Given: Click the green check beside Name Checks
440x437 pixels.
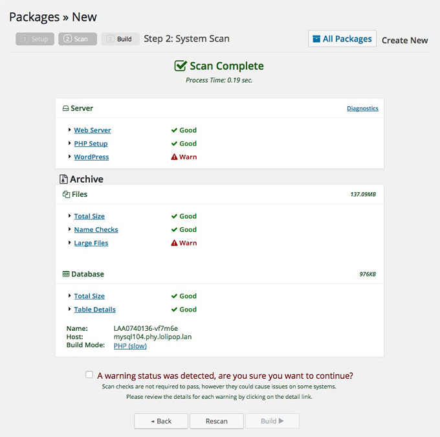Looking at the screenshot, I should click(x=174, y=230).
